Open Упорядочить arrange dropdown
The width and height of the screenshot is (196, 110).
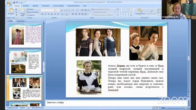(140, 12)
